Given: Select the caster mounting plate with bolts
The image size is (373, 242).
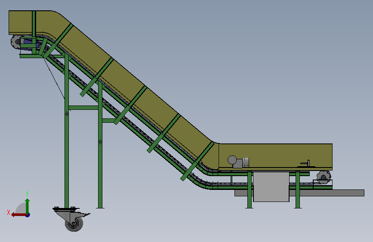Looking at the screenshot, I should coord(66,209).
